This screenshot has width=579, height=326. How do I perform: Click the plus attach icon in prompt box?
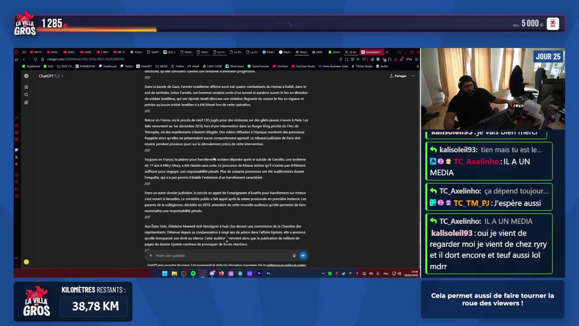point(151,255)
